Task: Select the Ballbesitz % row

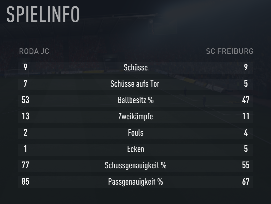Action: point(136,100)
